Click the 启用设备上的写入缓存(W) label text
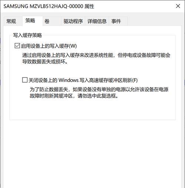This screenshot has height=188, width=185. [49, 46]
